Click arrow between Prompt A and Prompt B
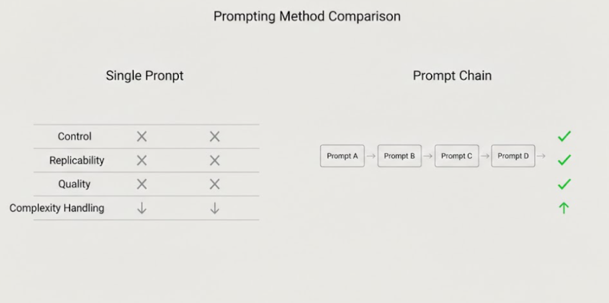Viewport: 609px width, 303px height. click(x=371, y=156)
